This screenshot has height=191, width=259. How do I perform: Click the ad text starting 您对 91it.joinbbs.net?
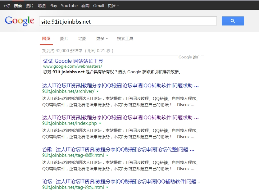(x=112, y=72)
